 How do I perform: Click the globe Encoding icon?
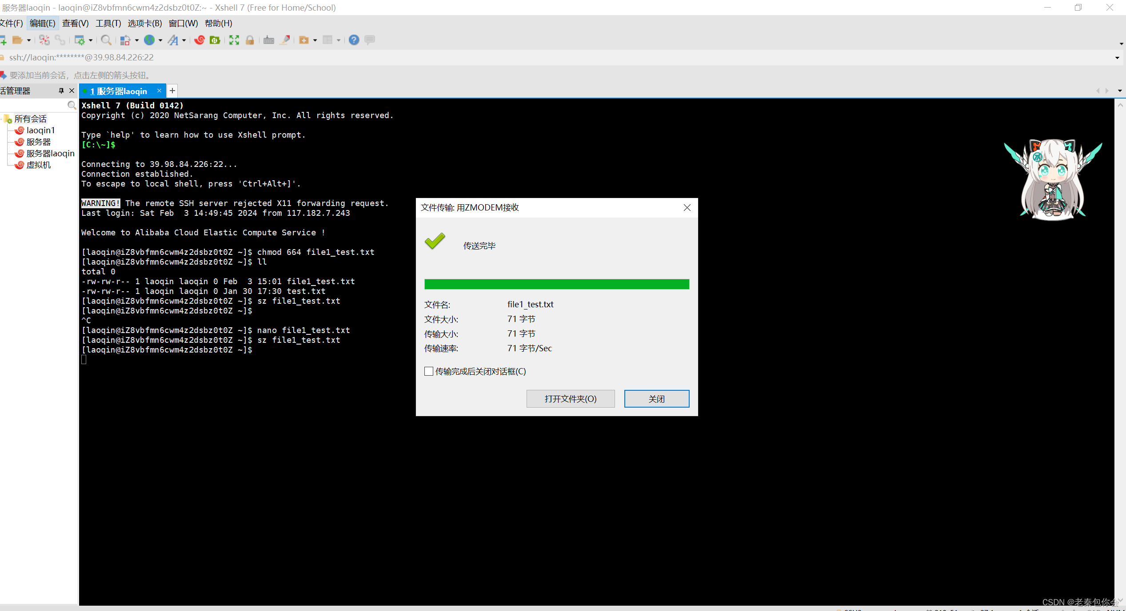click(150, 40)
